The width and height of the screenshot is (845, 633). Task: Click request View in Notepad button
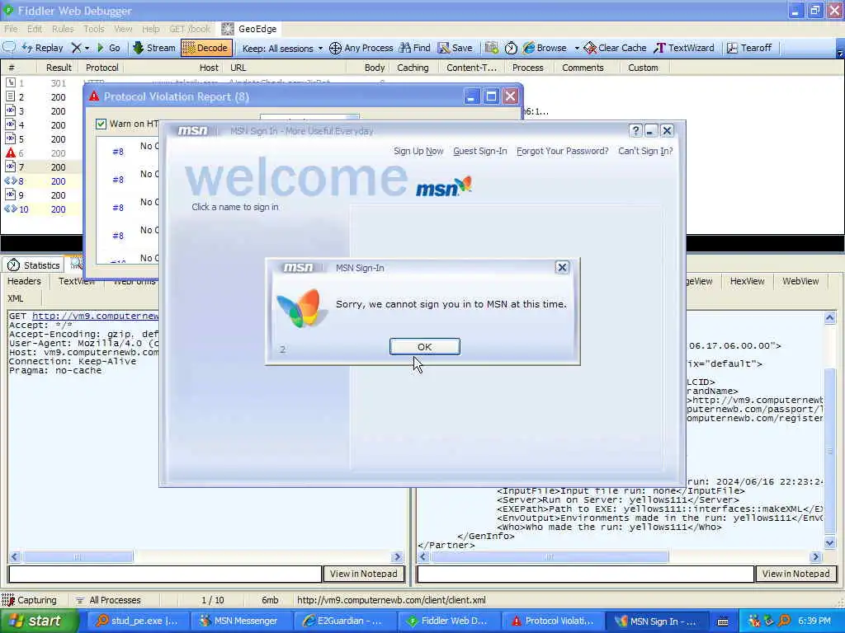[364, 574]
